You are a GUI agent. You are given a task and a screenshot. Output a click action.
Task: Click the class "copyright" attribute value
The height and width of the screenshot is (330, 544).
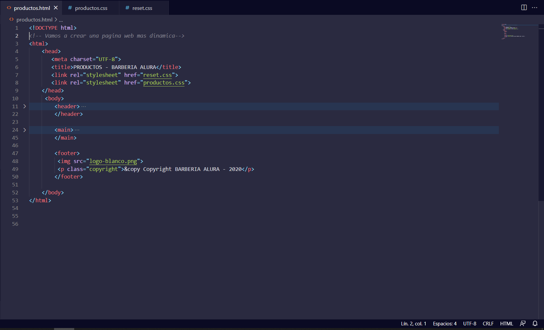pos(103,169)
